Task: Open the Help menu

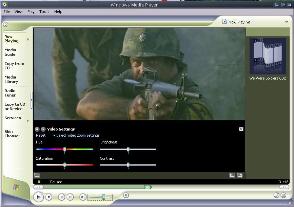Action: (x=58, y=12)
